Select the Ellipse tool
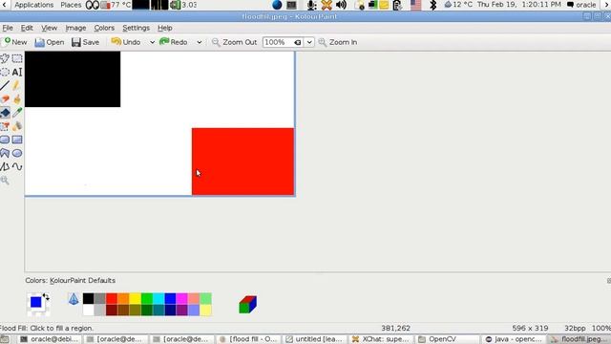 coord(17,153)
